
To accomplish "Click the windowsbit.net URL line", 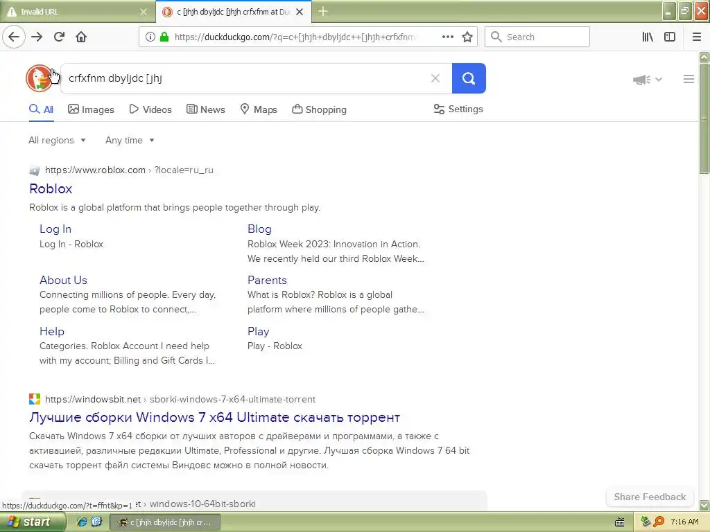I will click(x=180, y=400).
